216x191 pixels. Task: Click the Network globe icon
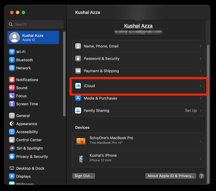pyautogui.click(x=12, y=68)
